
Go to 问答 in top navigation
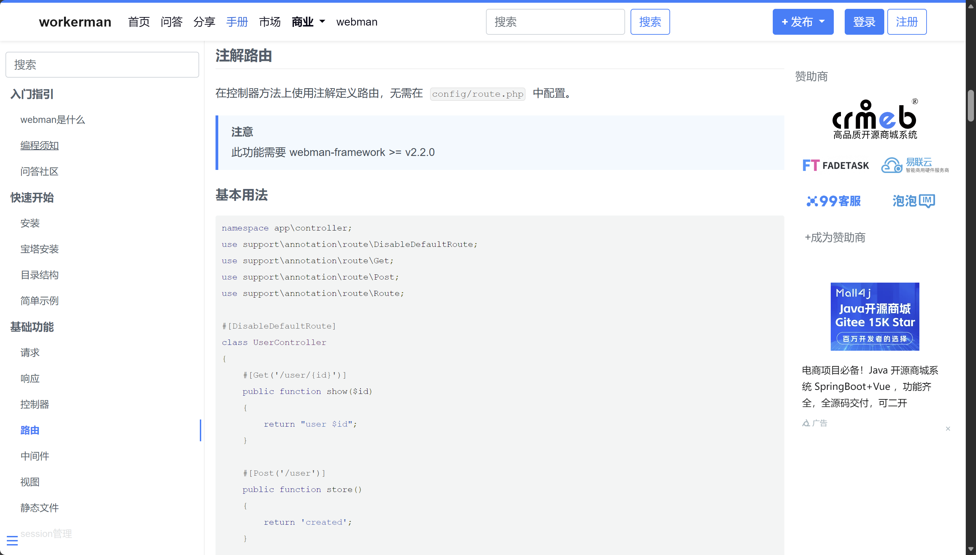coord(172,22)
